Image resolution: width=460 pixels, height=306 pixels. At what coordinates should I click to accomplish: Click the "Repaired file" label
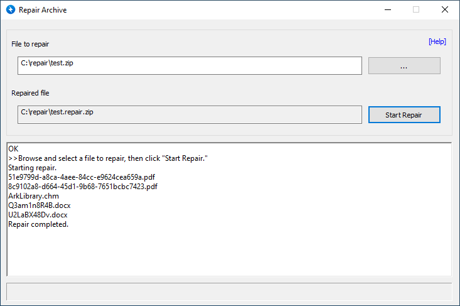click(x=30, y=93)
